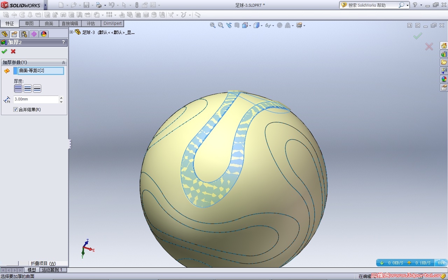Click the 折叠项目 (W) button

43,263
